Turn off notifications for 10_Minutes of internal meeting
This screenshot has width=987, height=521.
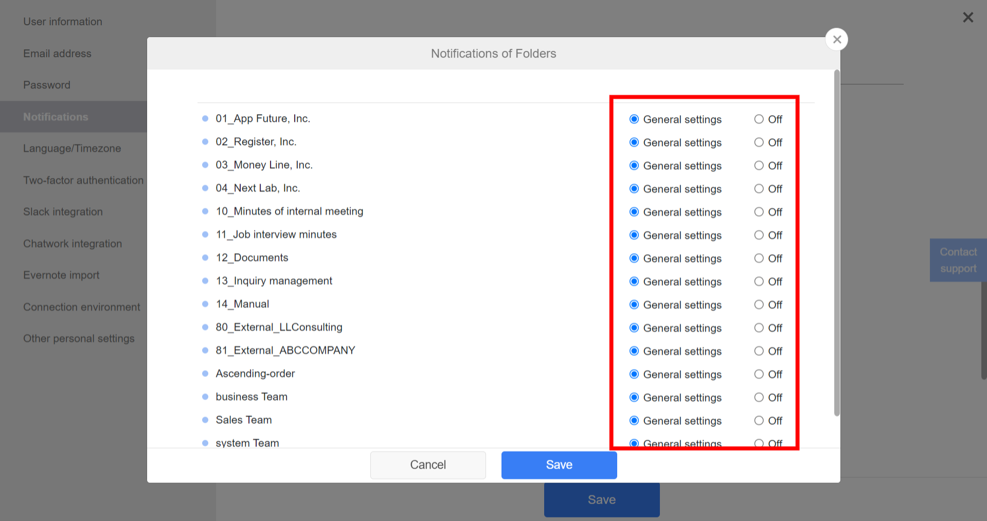(x=759, y=212)
